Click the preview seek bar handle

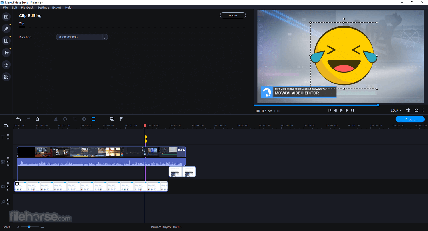[378, 105]
